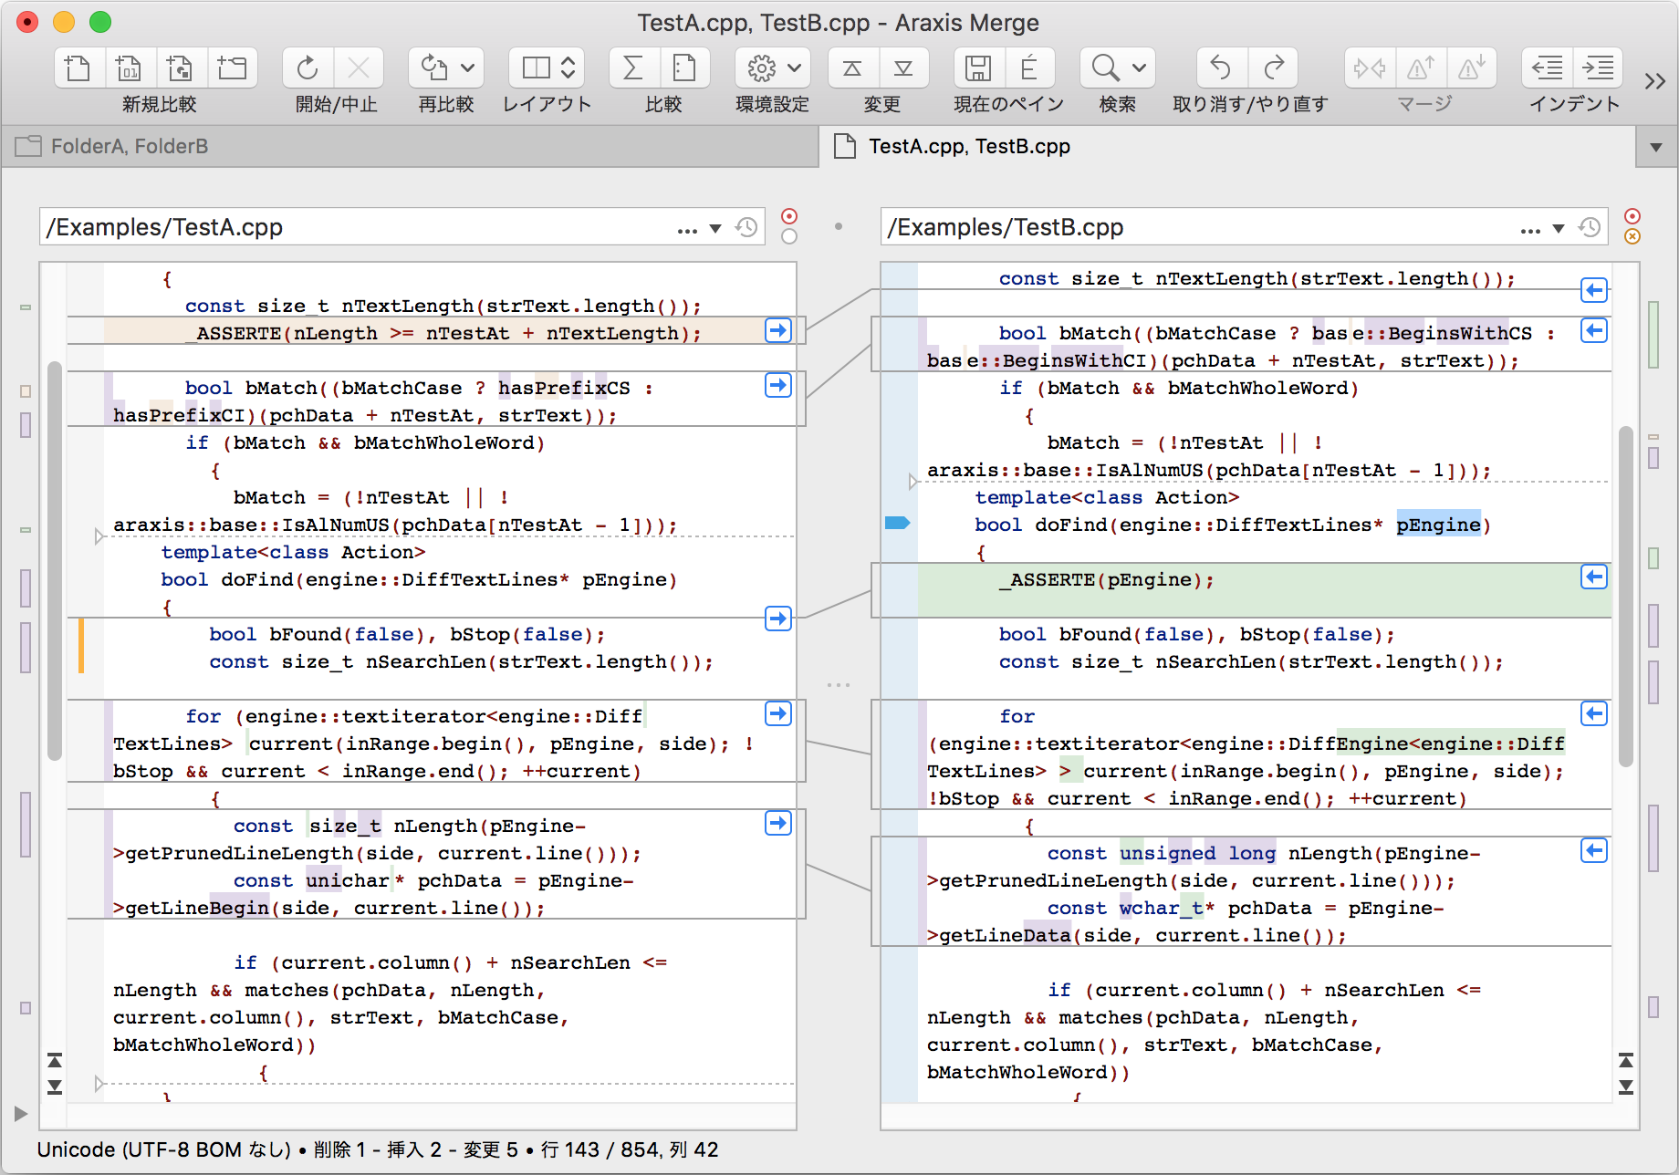Open the preferences gear dropdown
This screenshot has height=1175, width=1679.
click(794, 68)
